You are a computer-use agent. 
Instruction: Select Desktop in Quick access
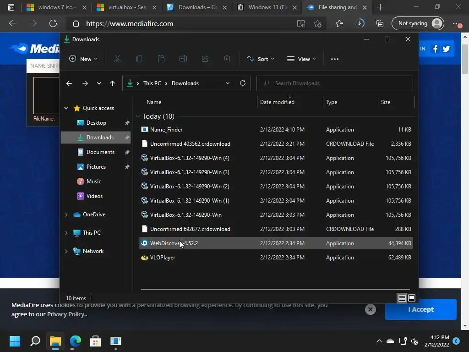point(96,123)
